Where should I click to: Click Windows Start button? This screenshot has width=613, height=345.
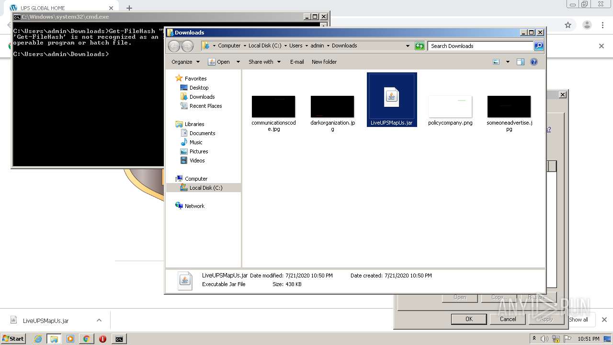pos(13,338)
